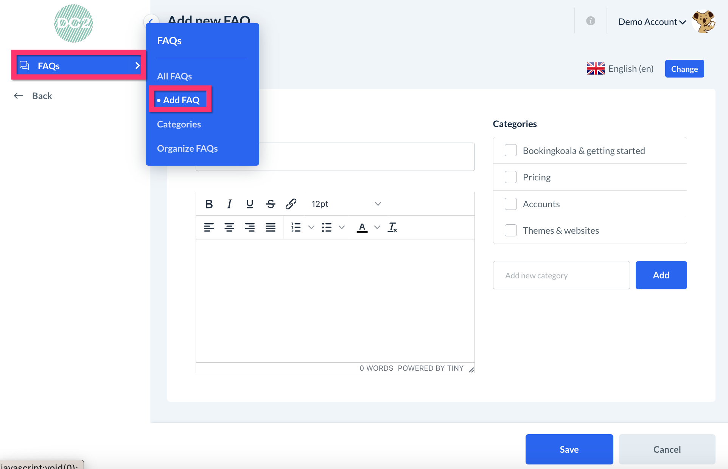Check the Pricing category box
This screenshot has width=728, height=469.
511,177
